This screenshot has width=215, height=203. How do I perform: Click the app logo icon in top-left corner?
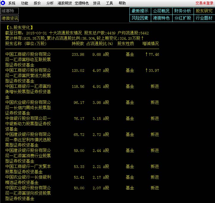(x=3, y=3)
